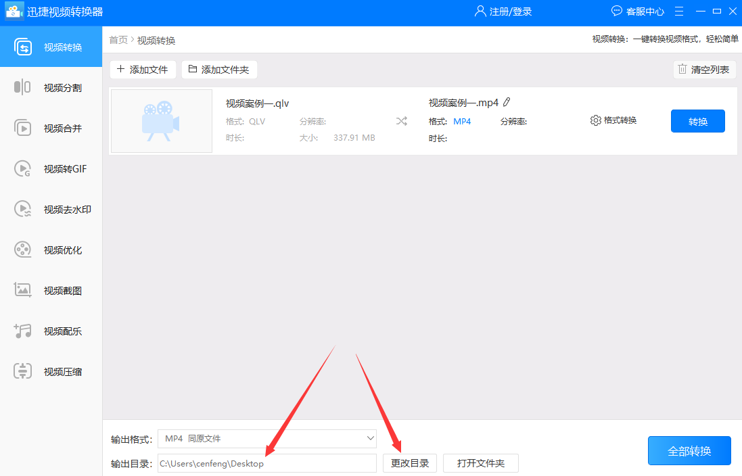The height and width of the screenshot is (476, 742).
Task: Click the 337.91 MB file size text
Action: click(x=354, y=138)
